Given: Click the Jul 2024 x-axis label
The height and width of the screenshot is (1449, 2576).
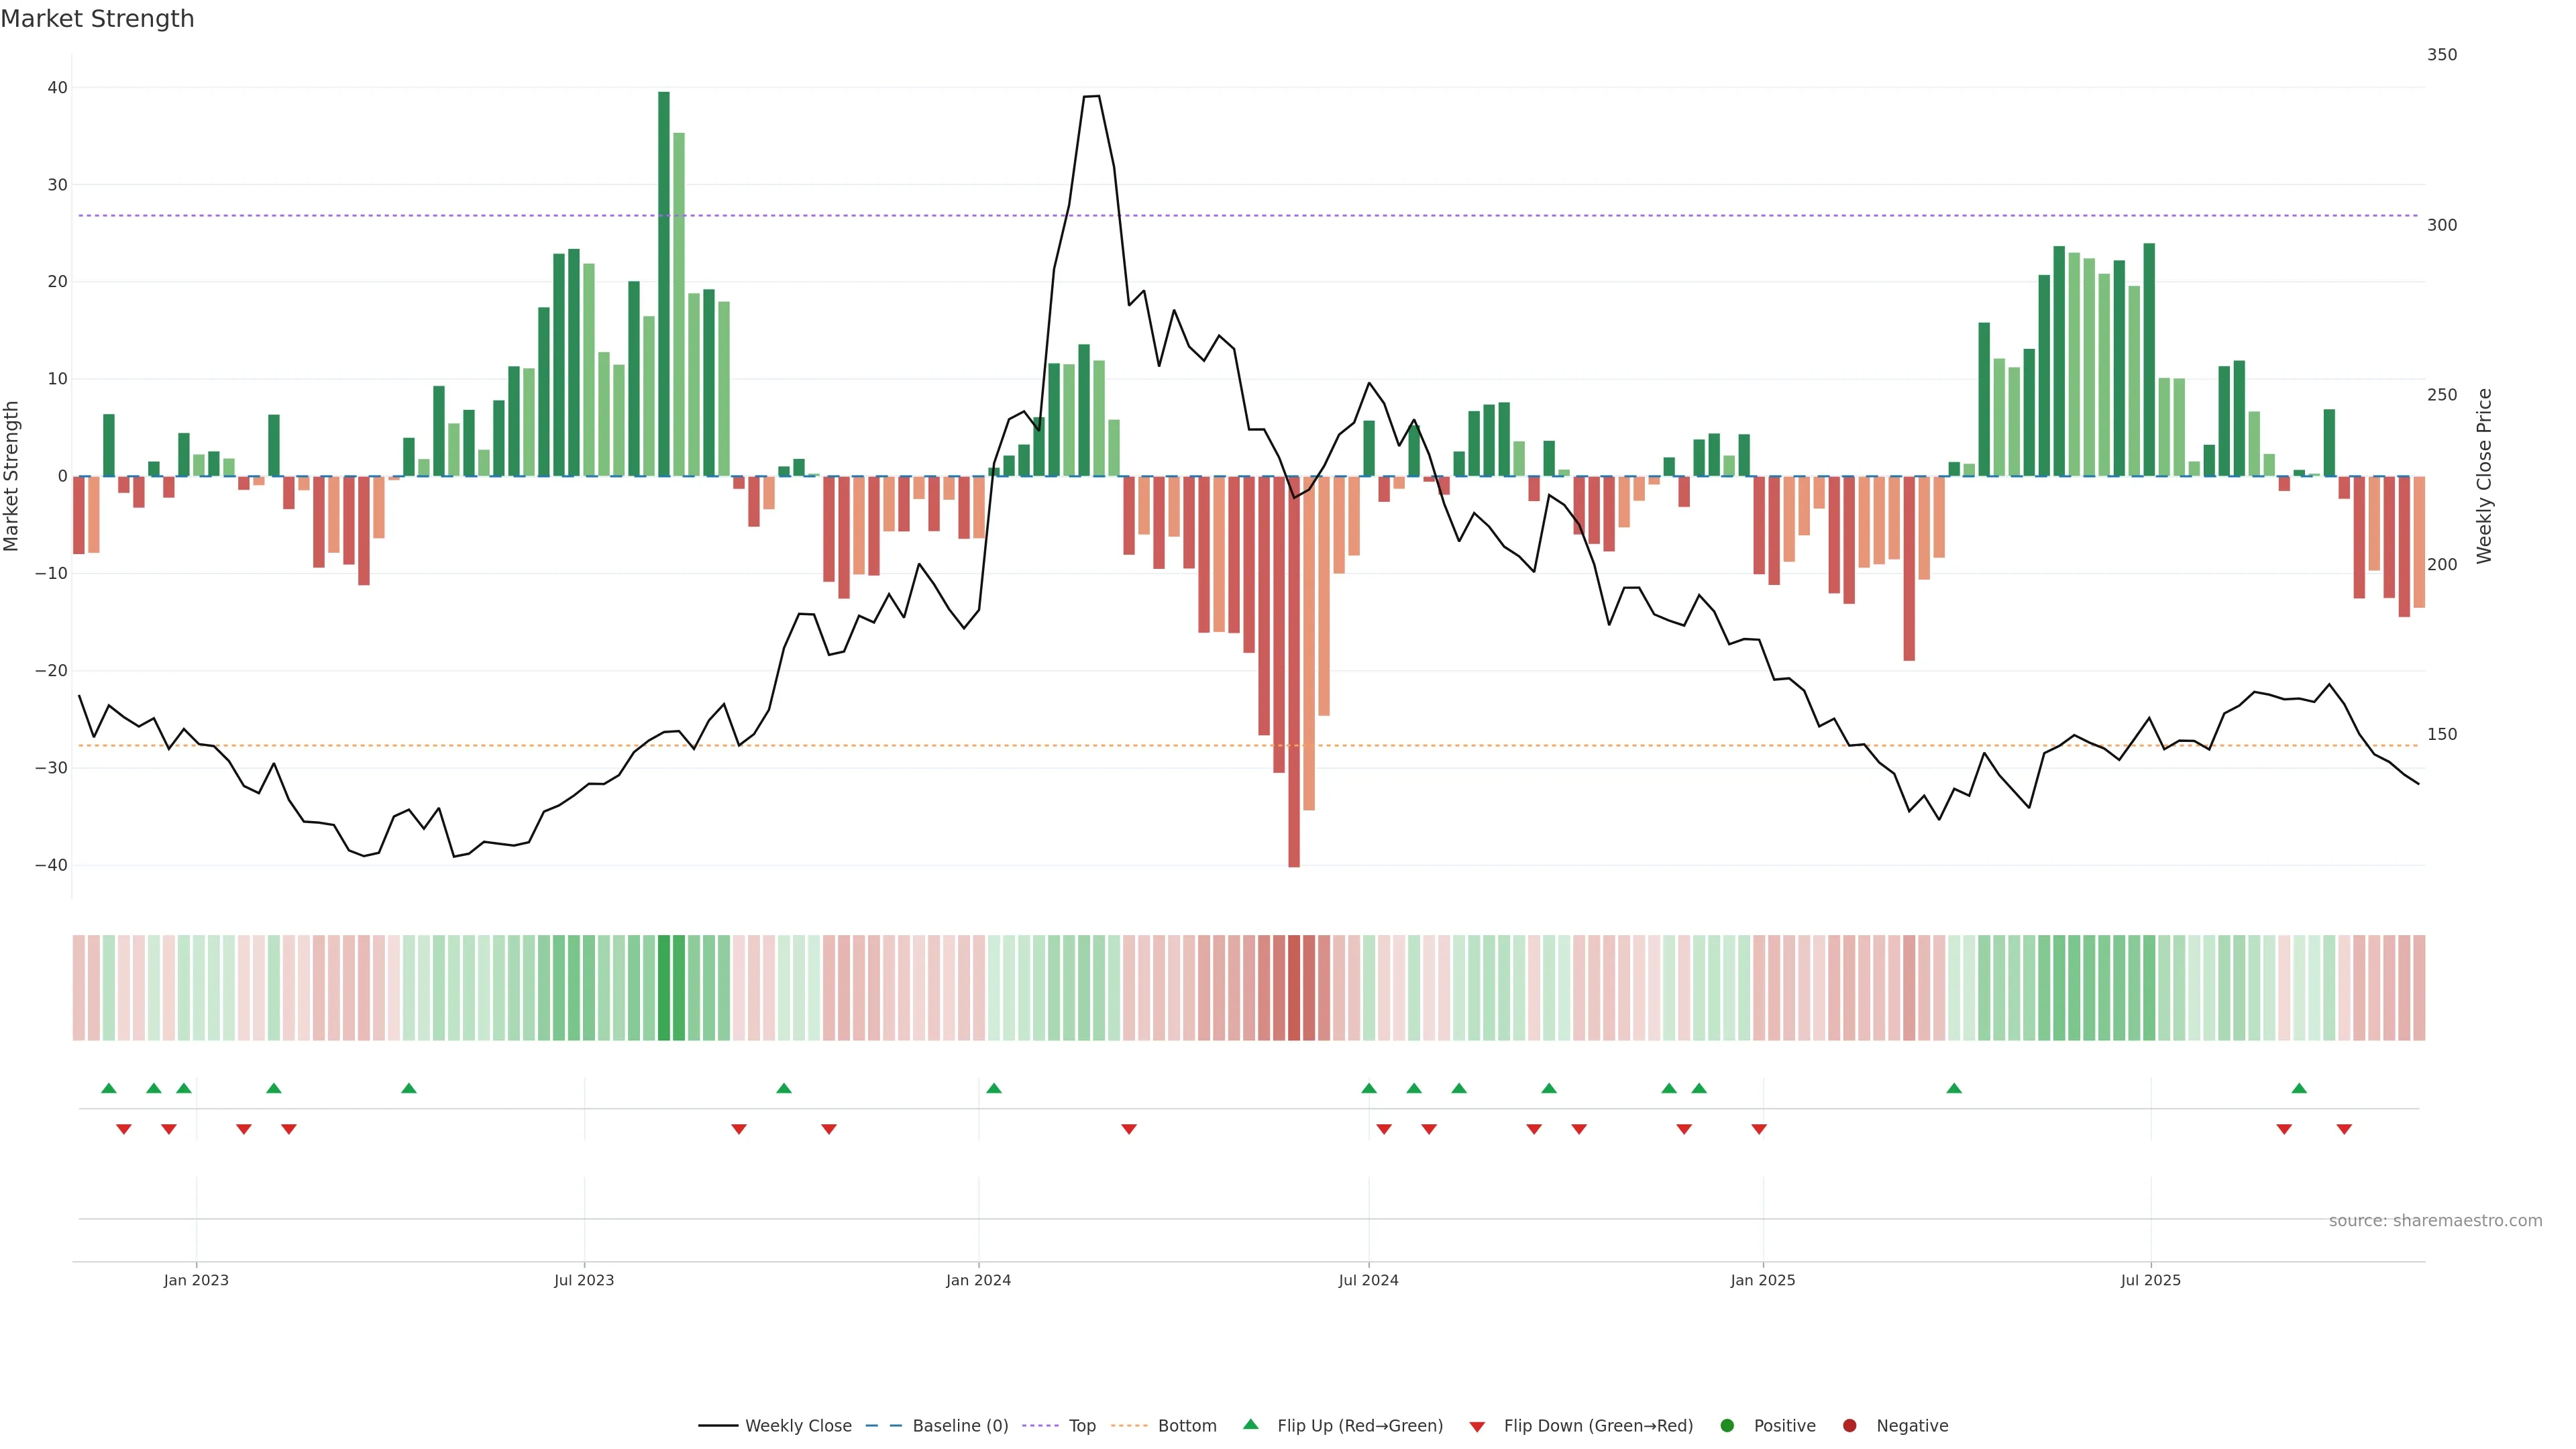Looking at the screenshot, I should [1368, 1280].
